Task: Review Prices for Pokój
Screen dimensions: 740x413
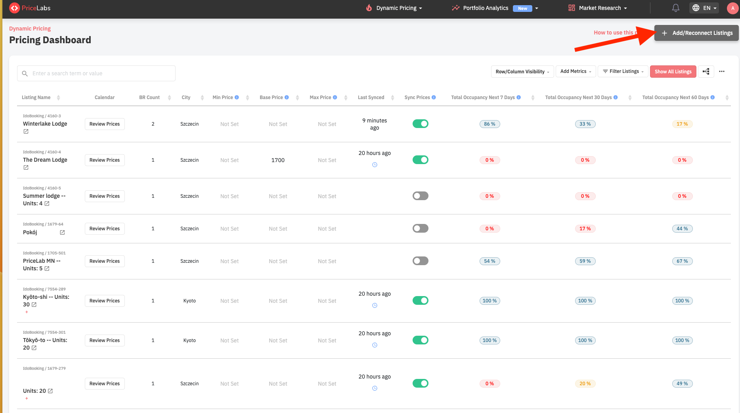Action: (x=105, y=229)
